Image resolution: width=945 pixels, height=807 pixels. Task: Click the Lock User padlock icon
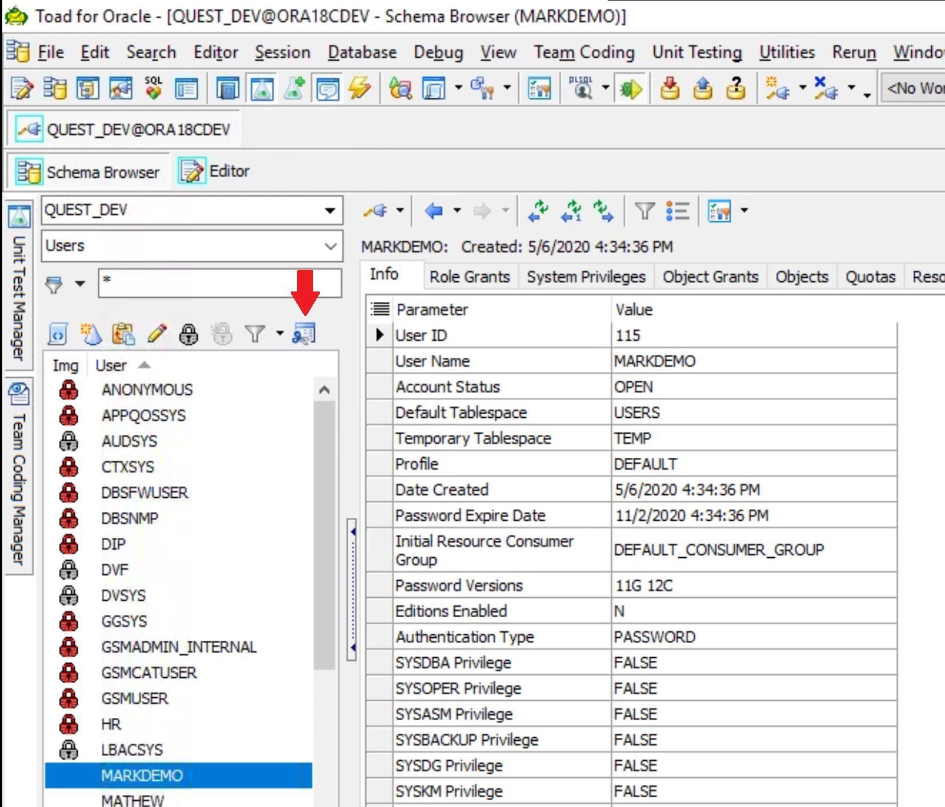coord(189,334)
